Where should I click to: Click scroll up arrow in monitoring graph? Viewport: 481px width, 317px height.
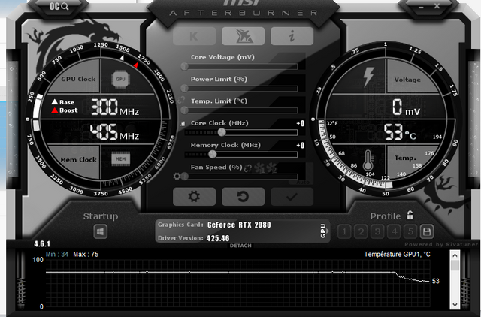[x=455, y=255]
